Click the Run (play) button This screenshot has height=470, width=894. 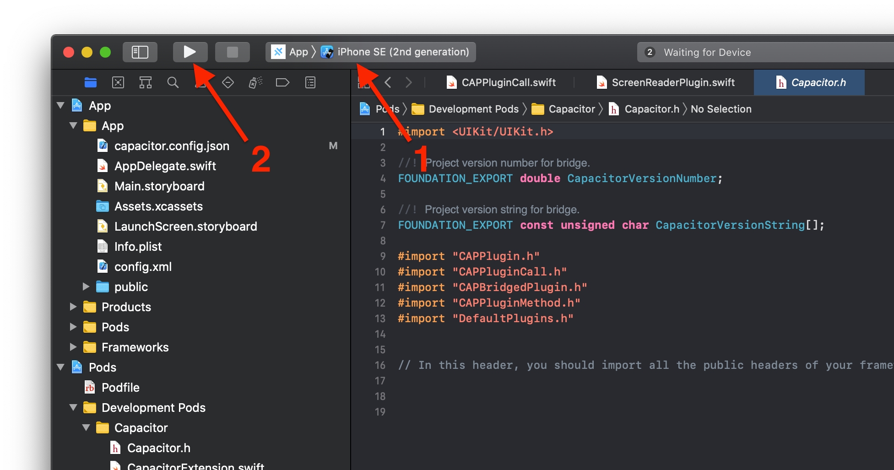[x=190, y=52]
